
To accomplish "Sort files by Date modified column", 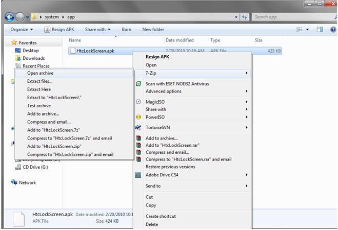I will [180, 40].
